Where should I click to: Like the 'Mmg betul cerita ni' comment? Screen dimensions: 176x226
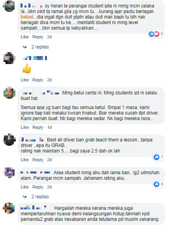point(24,127)
